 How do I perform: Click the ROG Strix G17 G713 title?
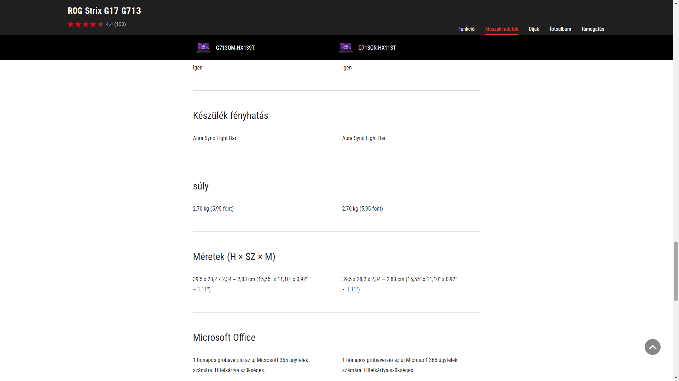coord(104,11)
